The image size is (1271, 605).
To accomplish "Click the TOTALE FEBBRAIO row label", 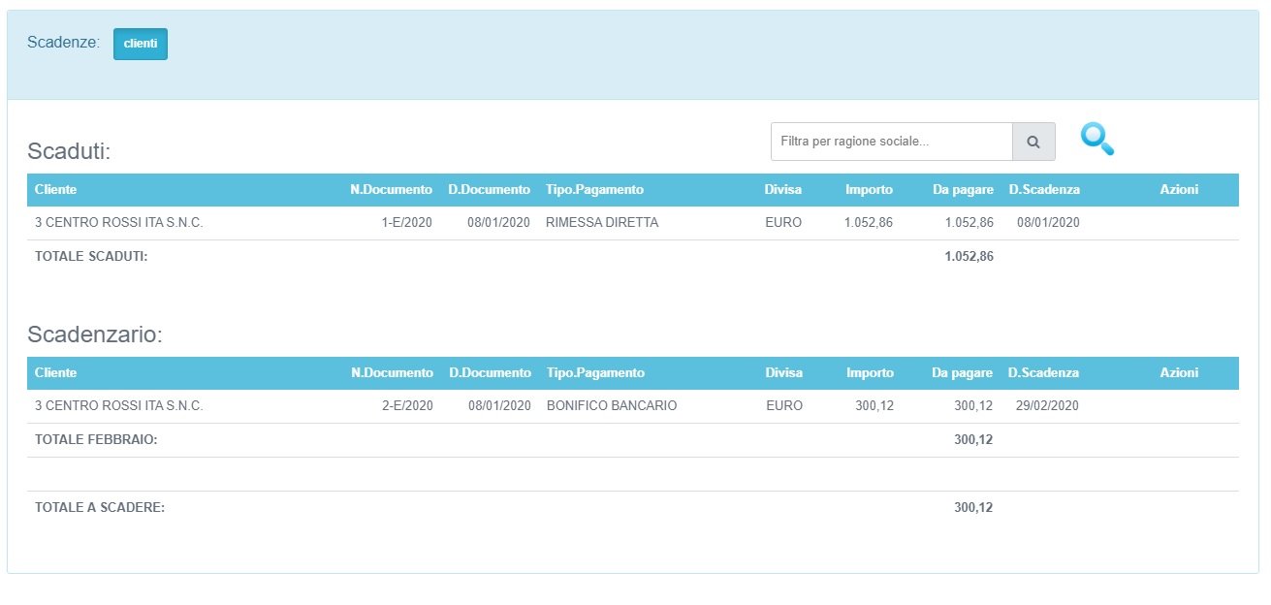I will (96, 440).
